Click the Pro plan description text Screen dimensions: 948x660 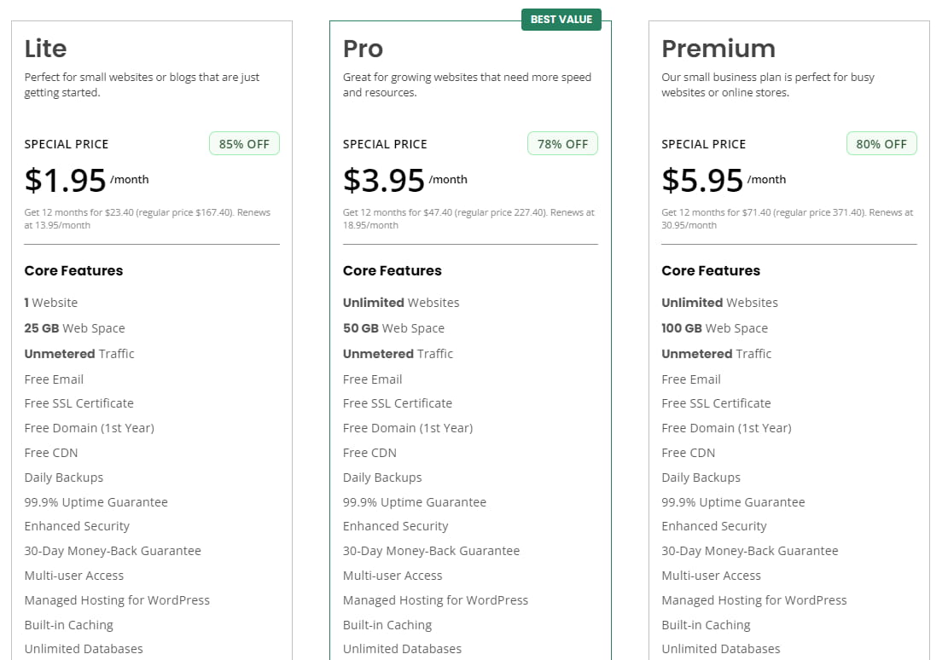(x=467, y=84)
